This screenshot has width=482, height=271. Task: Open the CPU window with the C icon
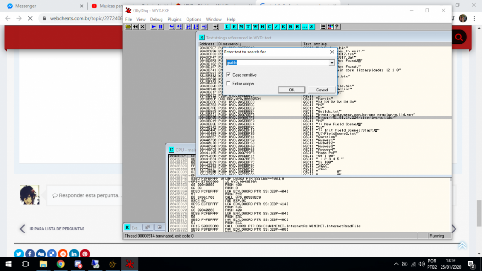(269, 26)
